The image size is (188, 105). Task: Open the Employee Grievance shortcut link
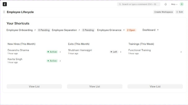point(109,30)
